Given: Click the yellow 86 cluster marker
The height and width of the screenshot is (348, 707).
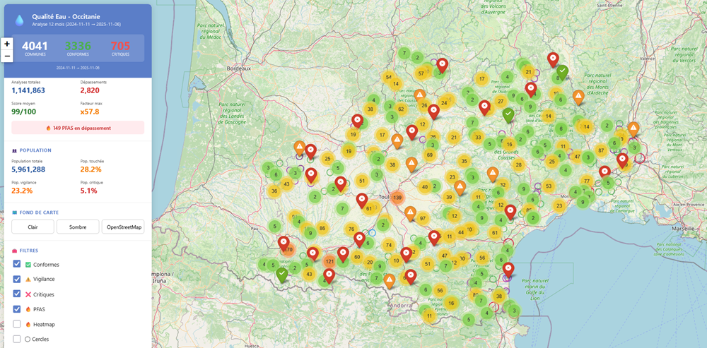Looking at the screenshot, I should tap(322, 229).
